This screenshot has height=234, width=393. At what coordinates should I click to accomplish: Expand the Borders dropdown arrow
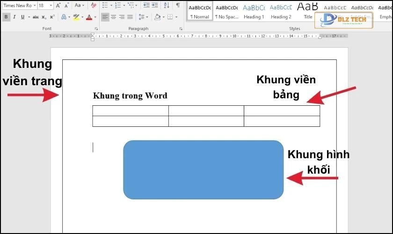tap(176, 17)
